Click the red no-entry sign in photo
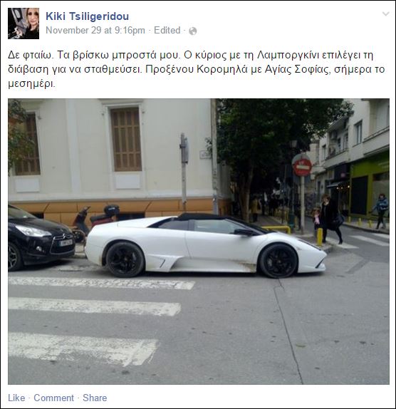This screenshot has width=396, height=409. [303, 167]
